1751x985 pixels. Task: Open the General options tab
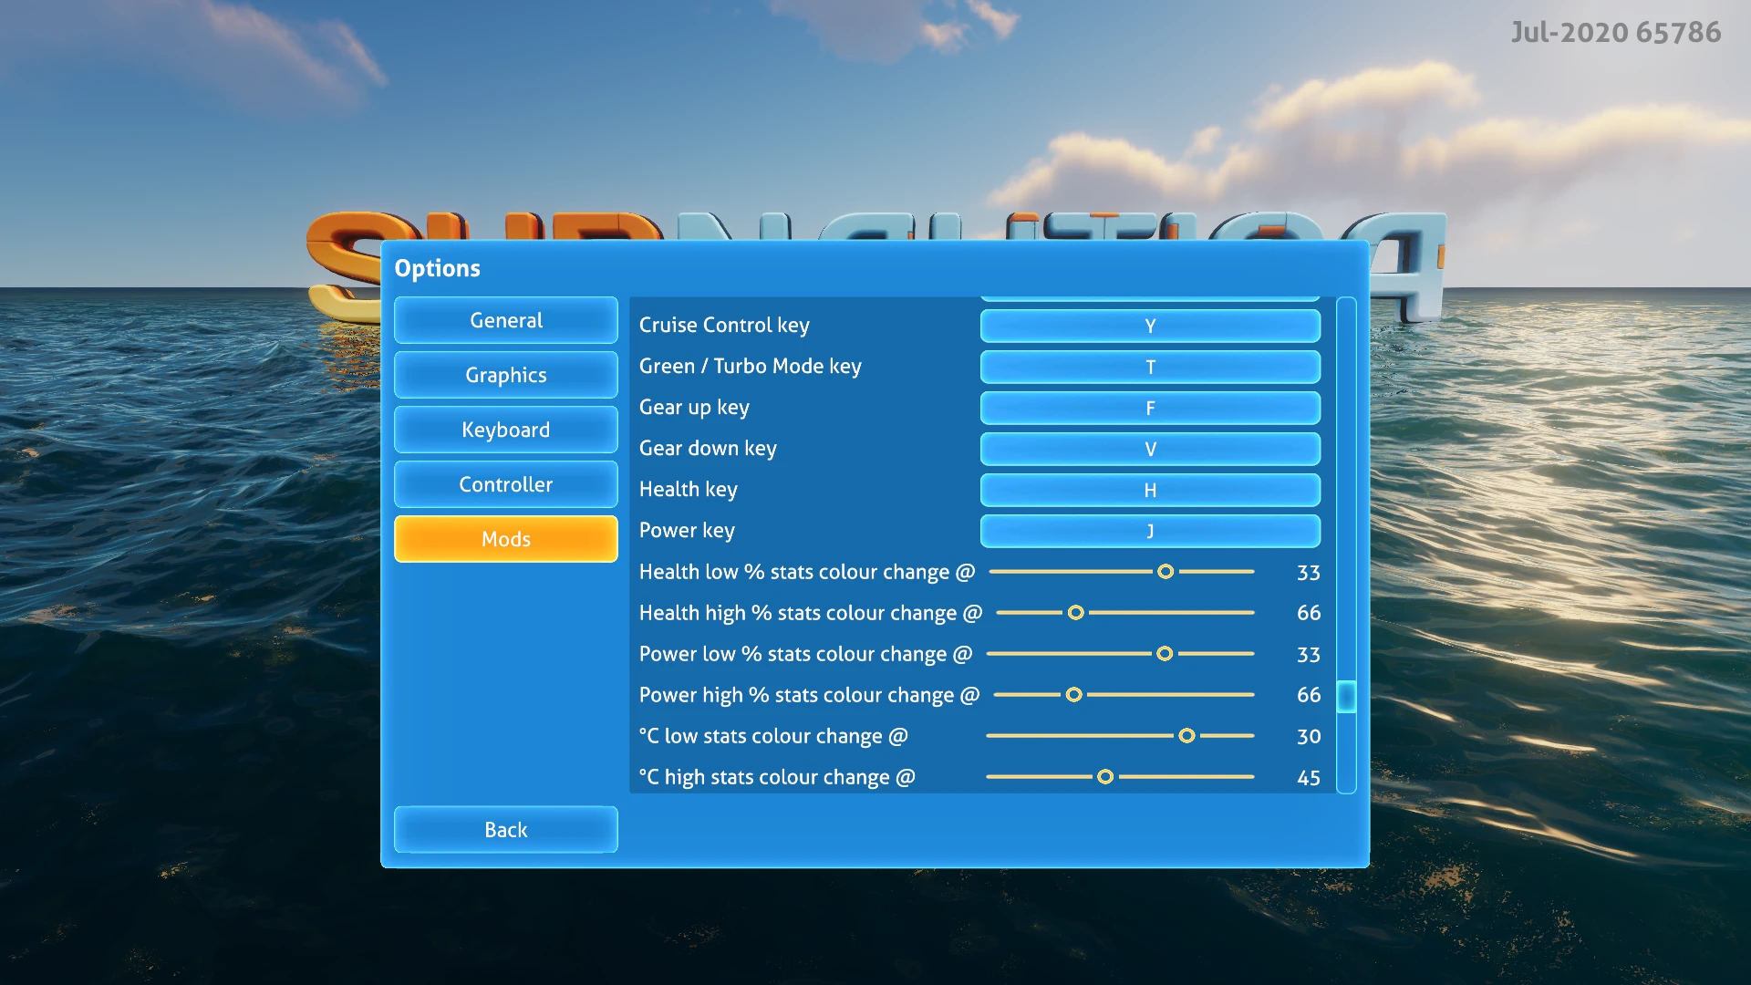pyautogui.click(x=505, y=320)
